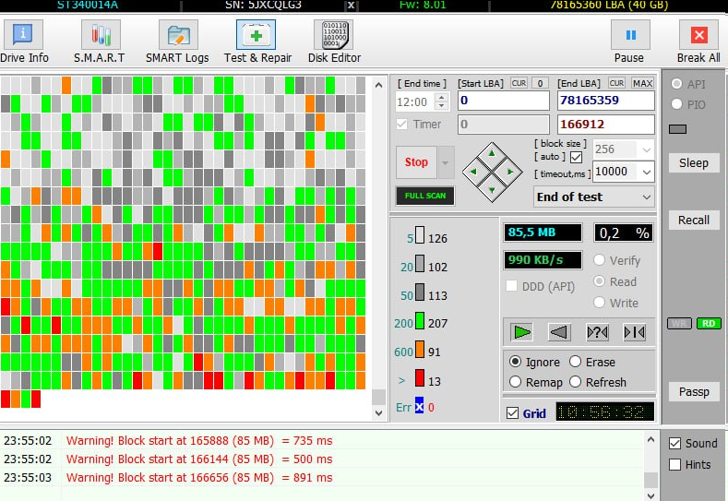Click the current LBA field 166912
This screenshot has height=501, width=728.
pyautogui.click(x=606, y=125)
